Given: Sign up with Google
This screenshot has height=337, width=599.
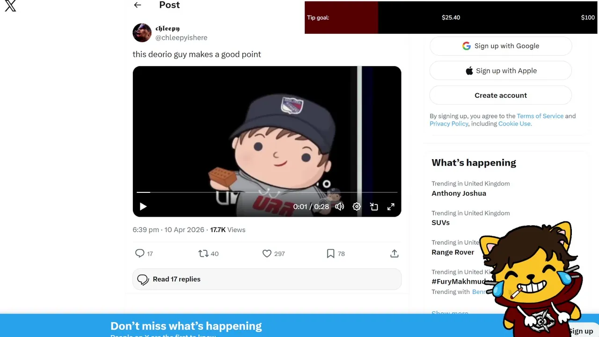Looking at the screenshot, I should point(501,46).
